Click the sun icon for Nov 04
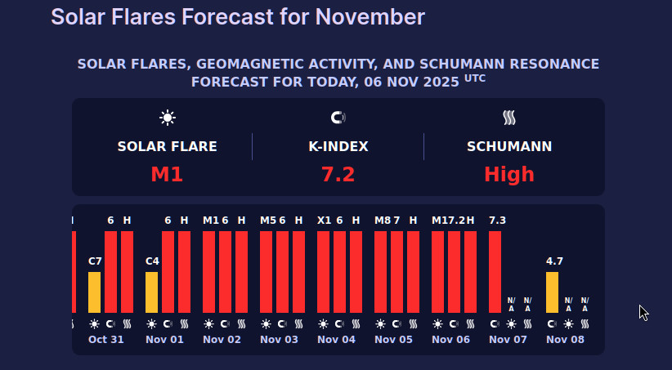Screen dimensions: 672x370 coord(323,323)
